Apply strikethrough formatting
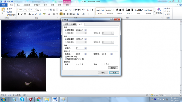 [30, 14]
